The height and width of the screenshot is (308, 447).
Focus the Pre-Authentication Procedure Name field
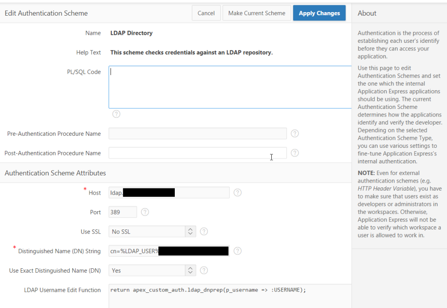198,133
